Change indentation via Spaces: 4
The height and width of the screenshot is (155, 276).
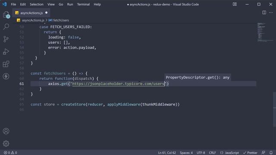pos(186,152)
